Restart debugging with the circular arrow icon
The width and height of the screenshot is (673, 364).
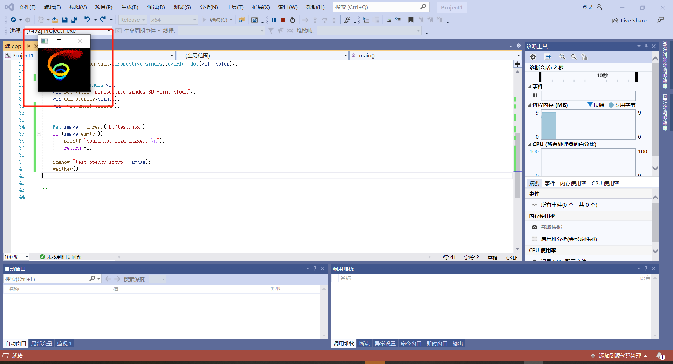click(293, 20)
